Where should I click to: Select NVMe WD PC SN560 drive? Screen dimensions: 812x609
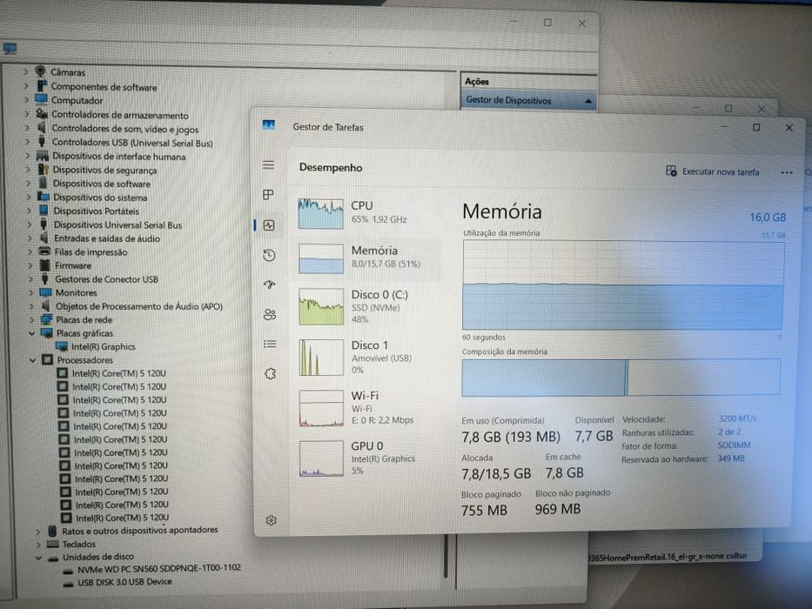pos(158,568)
